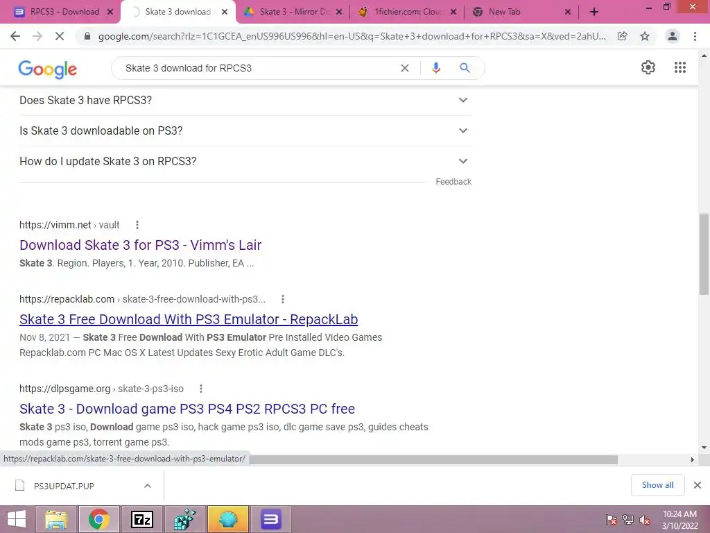Click the Google logo
The height and width of the screenshot is (533, 710).
point(48,69)
